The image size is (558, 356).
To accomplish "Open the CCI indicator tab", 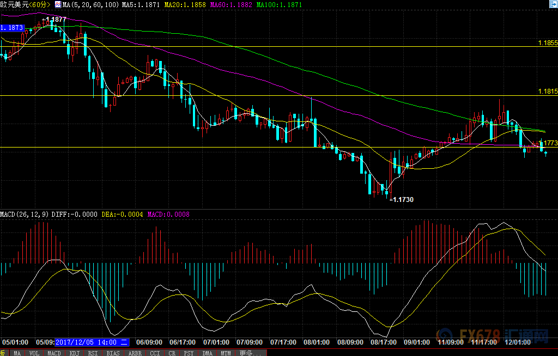I will (154, 353).
